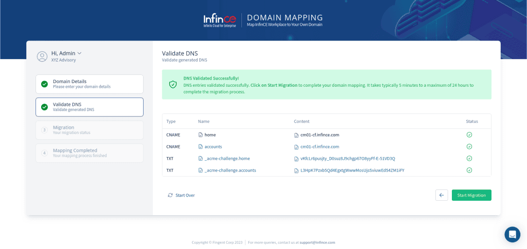Click the XYZ Advisory organization name
The height and width of the screenshot is (249, 527).
(63, 60)
